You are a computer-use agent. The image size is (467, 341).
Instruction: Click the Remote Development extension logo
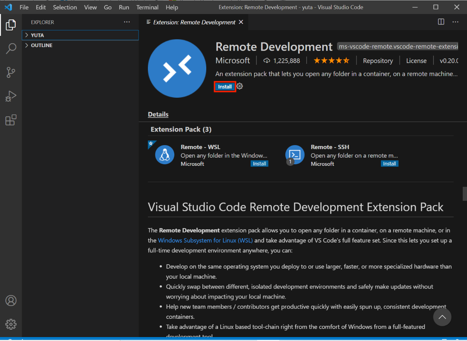(x=177, y=69)
